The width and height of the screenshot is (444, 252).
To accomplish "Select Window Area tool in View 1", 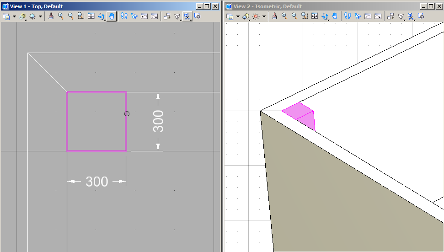I will (80, 16).
